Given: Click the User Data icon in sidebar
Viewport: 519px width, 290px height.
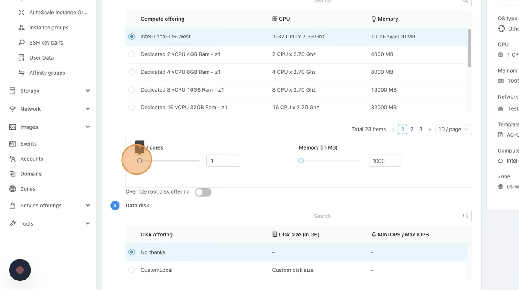Looking at the screenshot, I should pyautogui.click(x=21, y=58).
